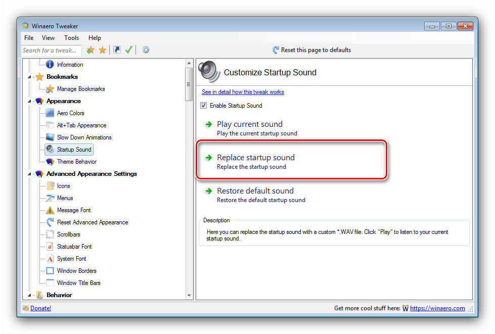Click the Search for a tweak field

coord(52,51)
